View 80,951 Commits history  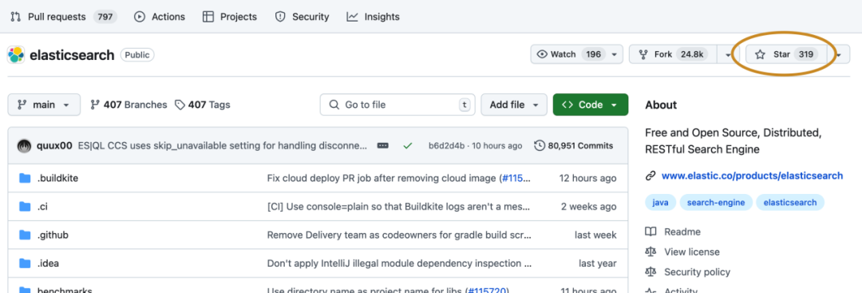point(573,145)
